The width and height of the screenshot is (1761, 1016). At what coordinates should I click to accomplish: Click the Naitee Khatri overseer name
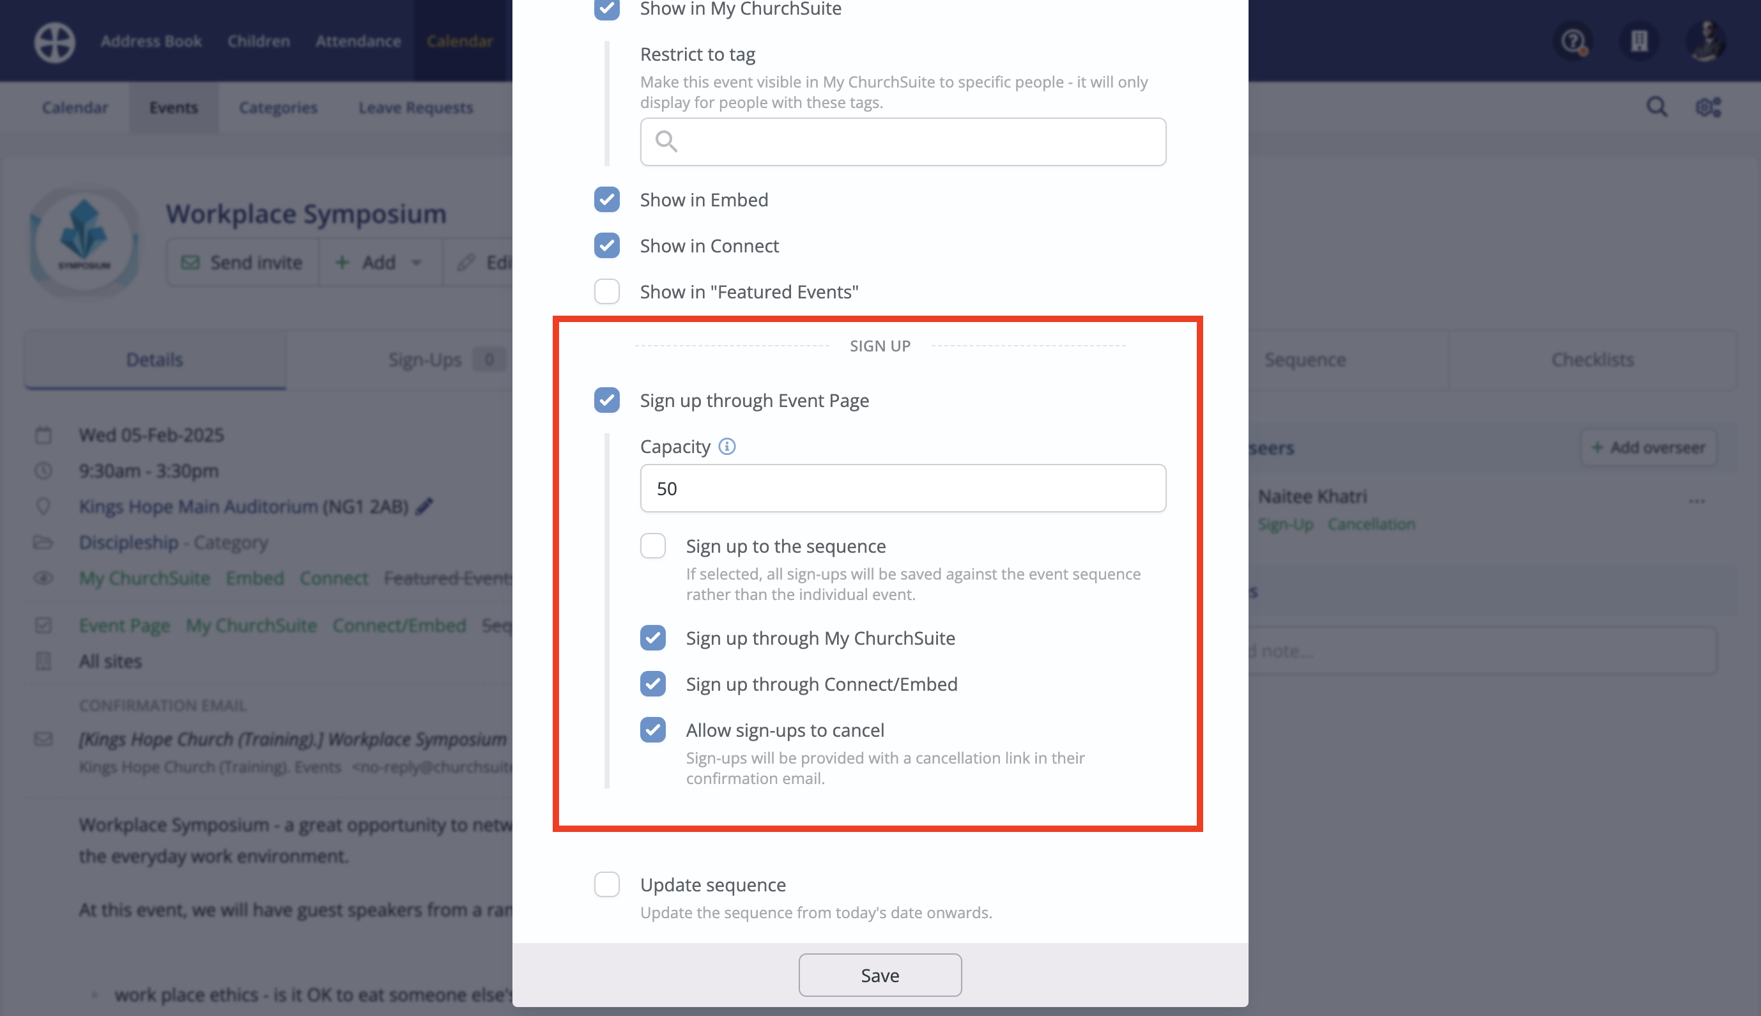click(x=1312, y=497)
